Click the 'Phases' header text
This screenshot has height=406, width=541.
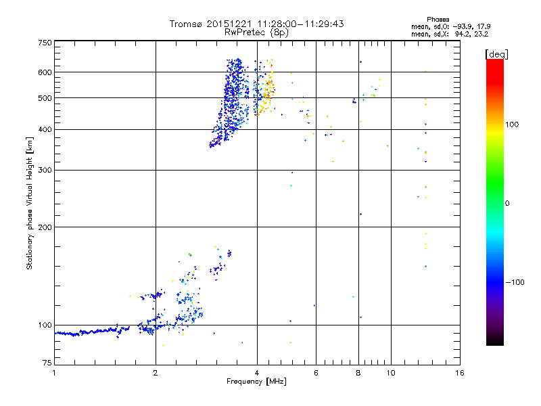tap(438, 20)
